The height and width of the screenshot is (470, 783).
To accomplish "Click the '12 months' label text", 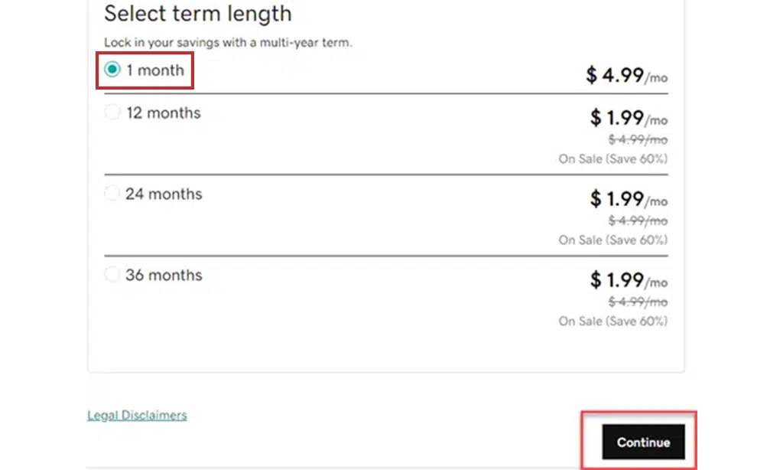I will coord(164,112).
